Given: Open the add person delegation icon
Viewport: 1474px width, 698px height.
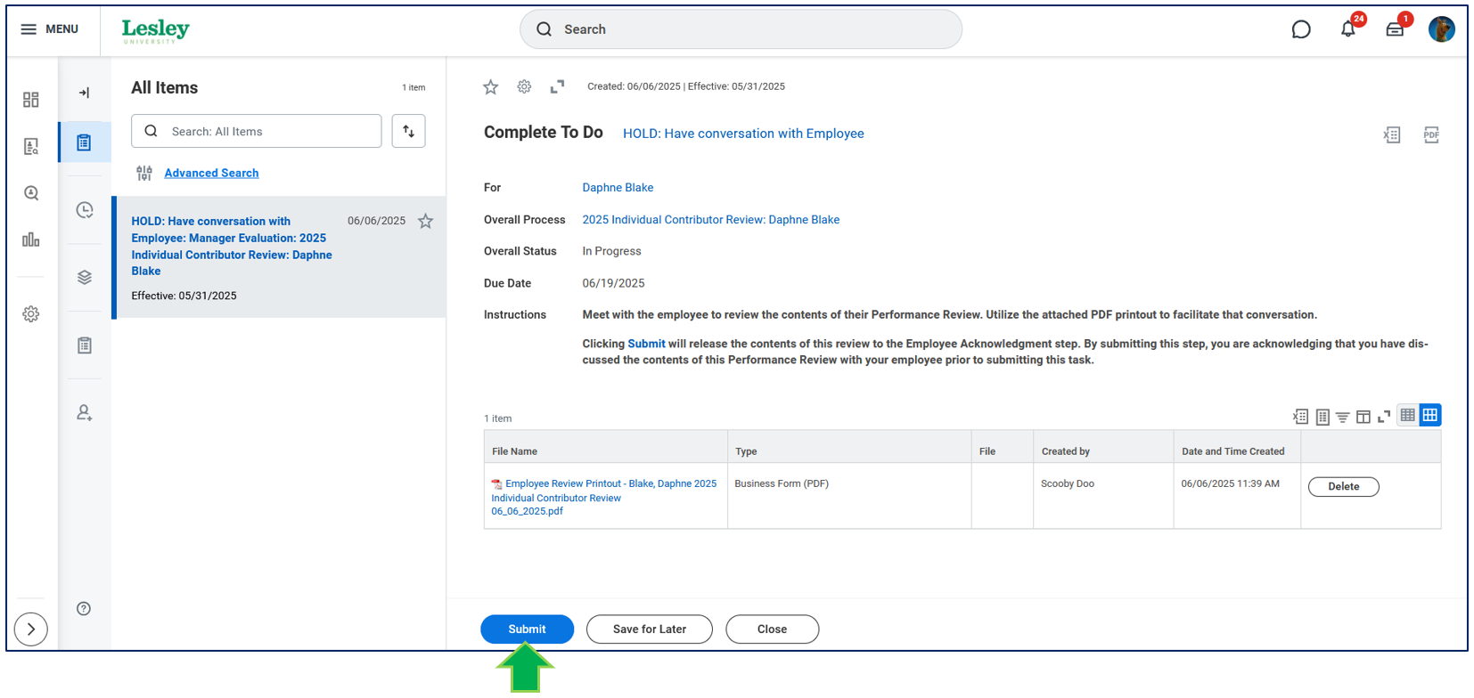Looking at the screenshot, I should (85, 413).
